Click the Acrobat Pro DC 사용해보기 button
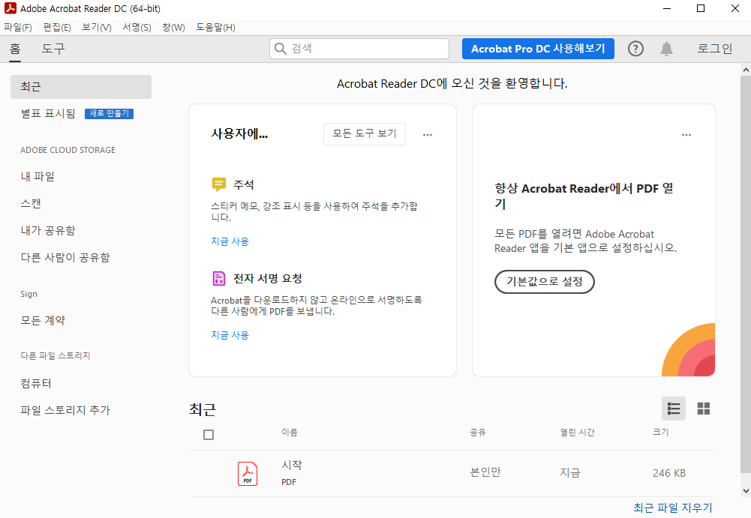751x518 pixels. [x=538, y=48]
